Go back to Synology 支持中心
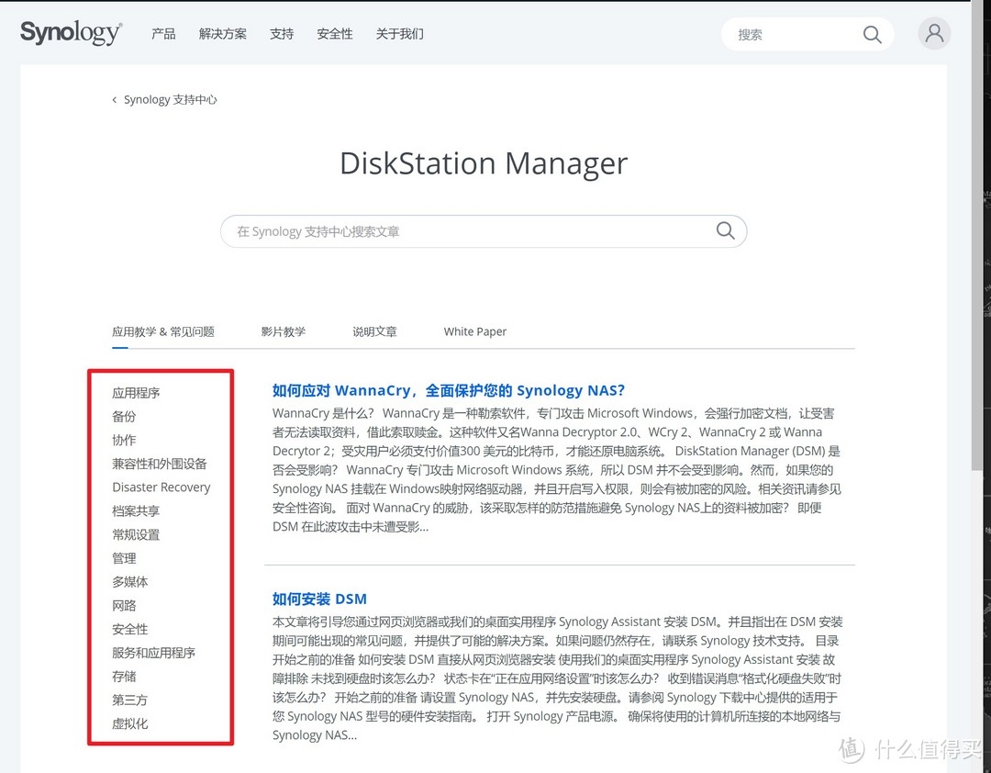991x773 pixels. coord(170,99)
